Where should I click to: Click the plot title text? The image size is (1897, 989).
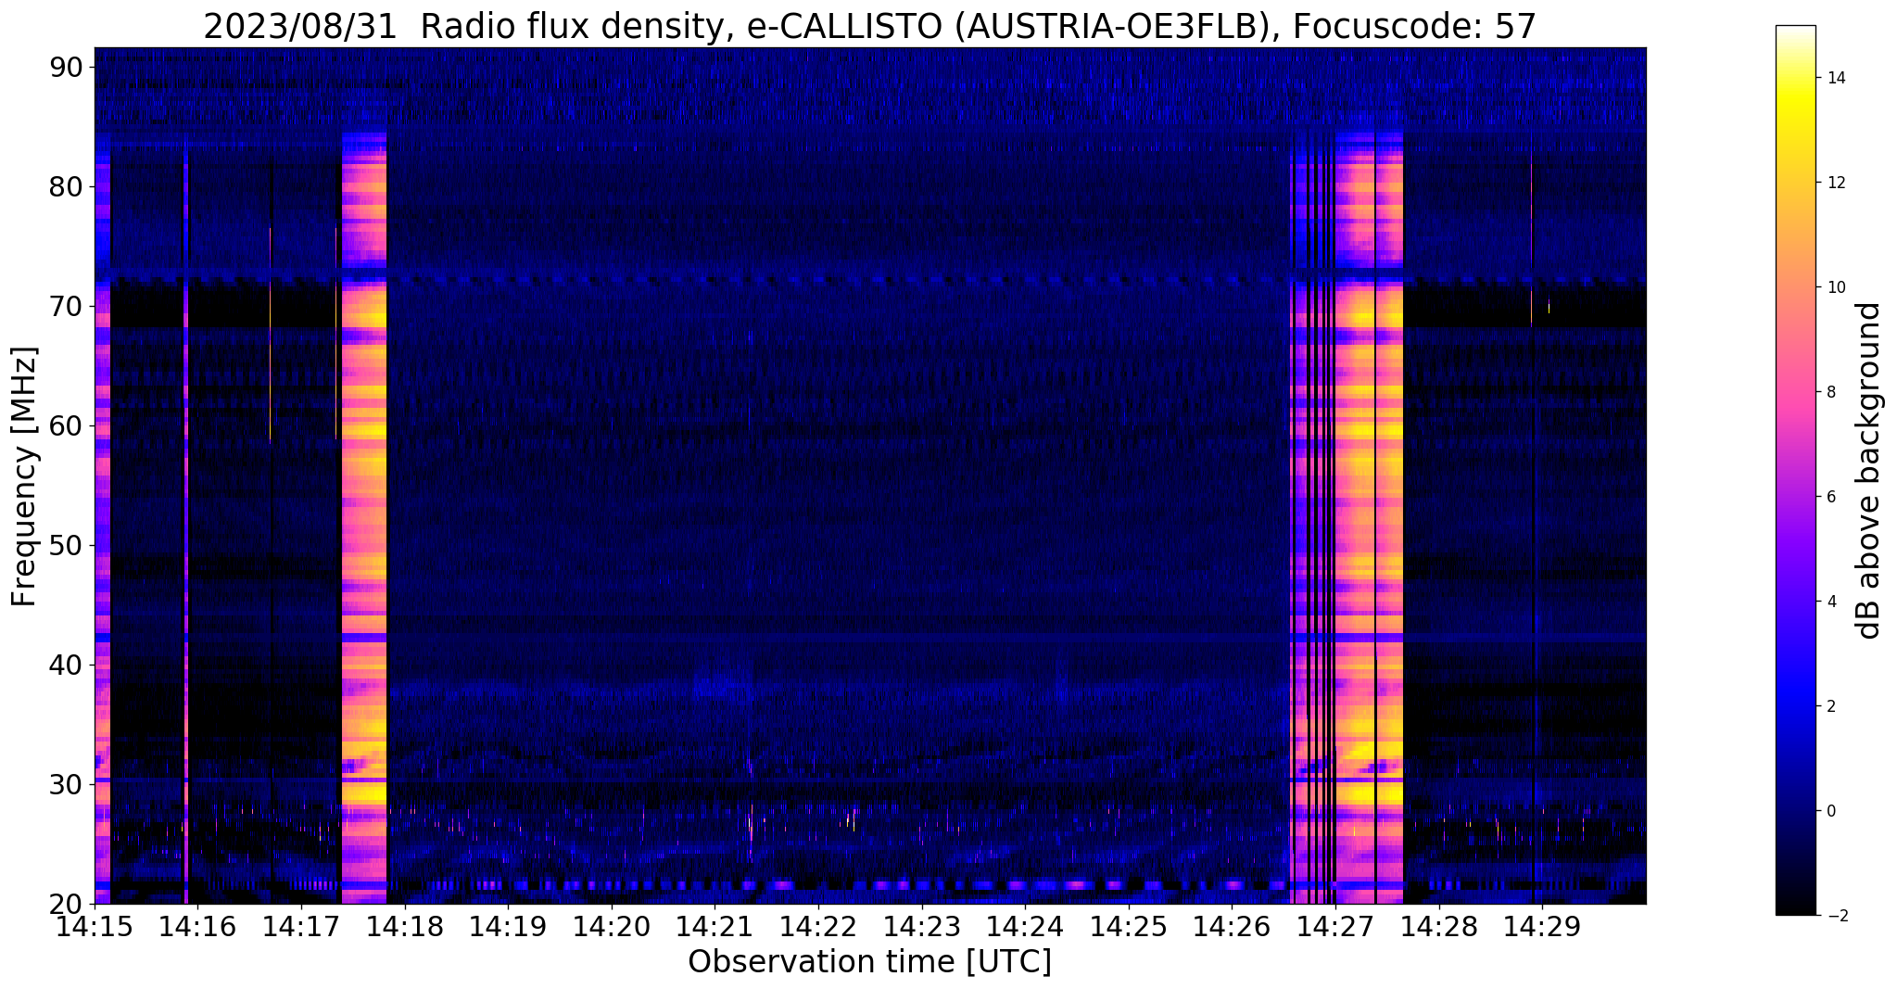tap(869, 26)
